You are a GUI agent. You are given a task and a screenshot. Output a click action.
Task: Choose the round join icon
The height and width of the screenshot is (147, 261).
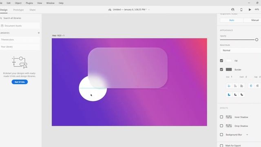point(235,95)
